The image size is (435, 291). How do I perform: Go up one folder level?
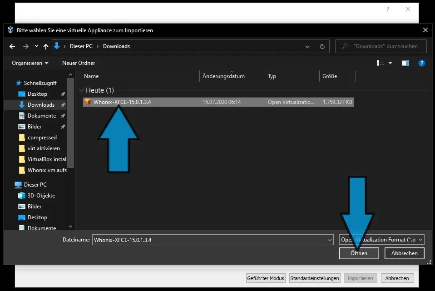click(x=46, y=46)
